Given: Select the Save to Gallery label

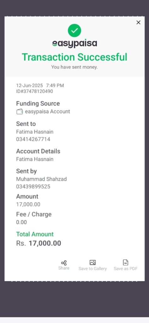Looking at the screenshot, I should pyautogui.click(x=93, y=269).
